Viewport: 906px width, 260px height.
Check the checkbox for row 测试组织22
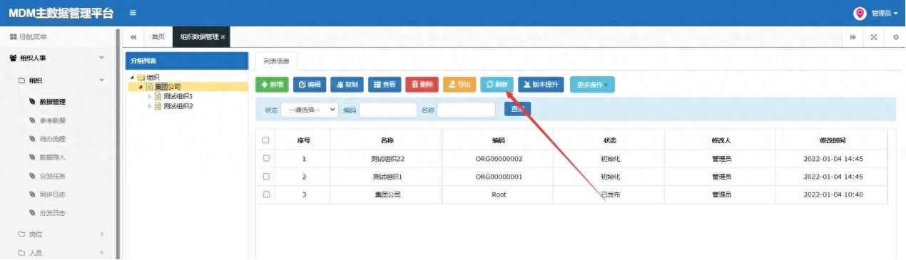tap(266, 158)
